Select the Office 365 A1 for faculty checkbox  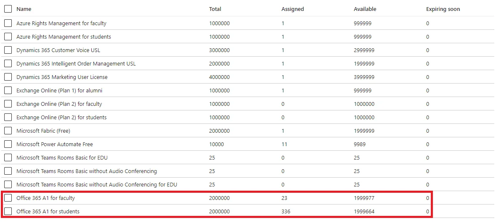tap(8, 198)
